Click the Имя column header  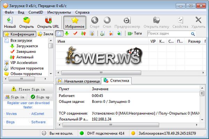coord(61,41)
